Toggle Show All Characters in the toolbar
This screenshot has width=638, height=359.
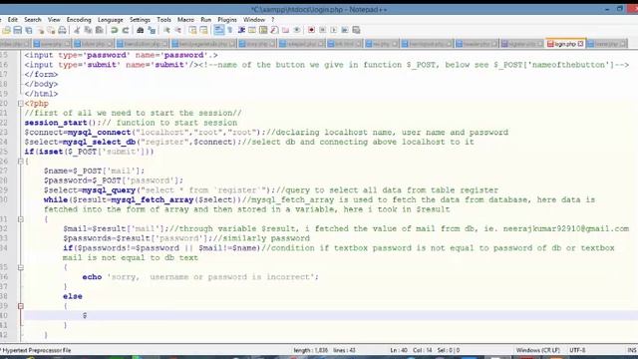click(x=230, y=30)
